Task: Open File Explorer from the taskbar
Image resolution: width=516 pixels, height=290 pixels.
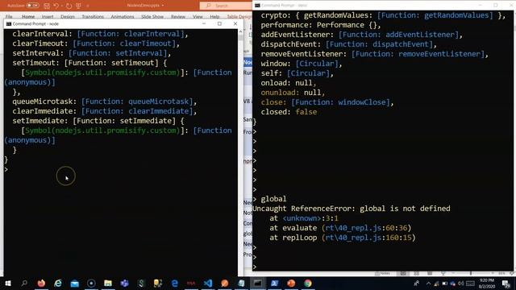Action: click(x=108, y=283)
